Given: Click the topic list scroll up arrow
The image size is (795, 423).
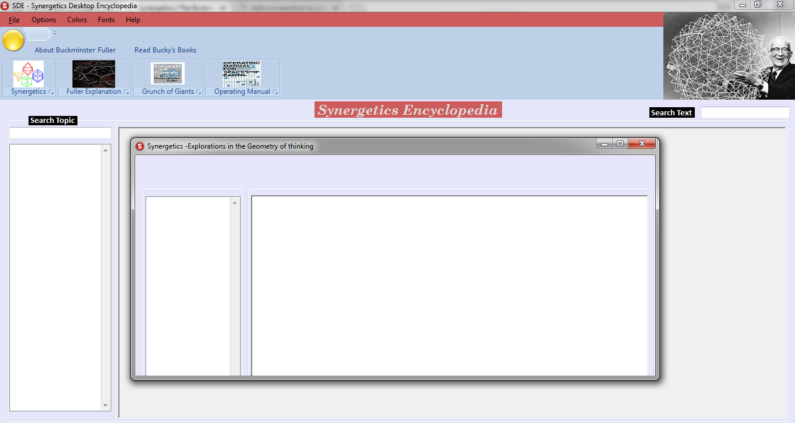Looking at the screenshot, I should [x=105, y=150].
